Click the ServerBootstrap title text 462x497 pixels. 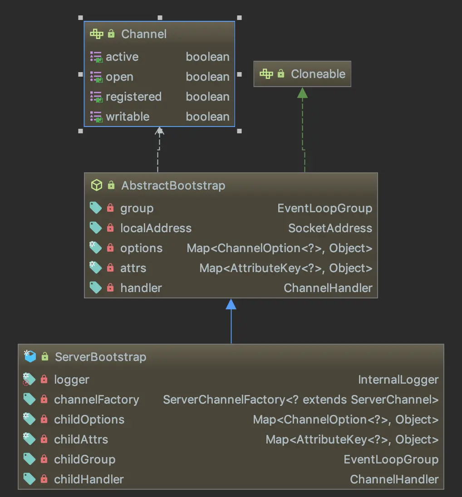point(100,356)
